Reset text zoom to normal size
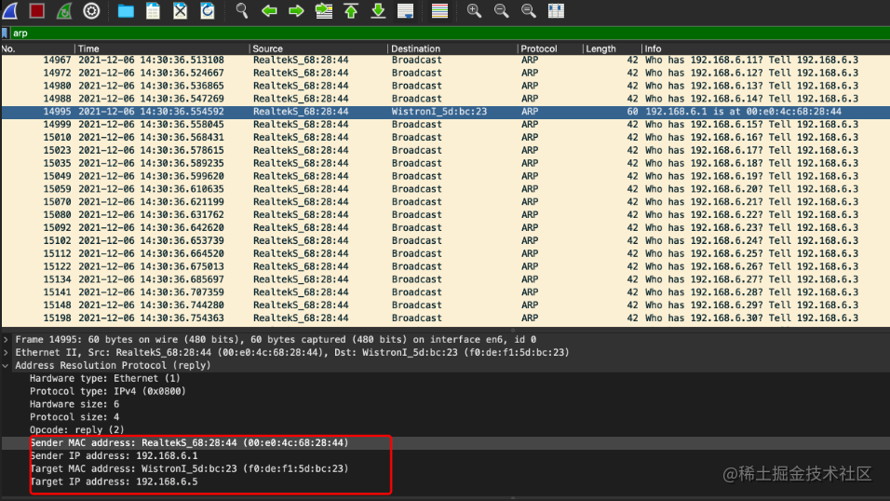 (529, 10)
